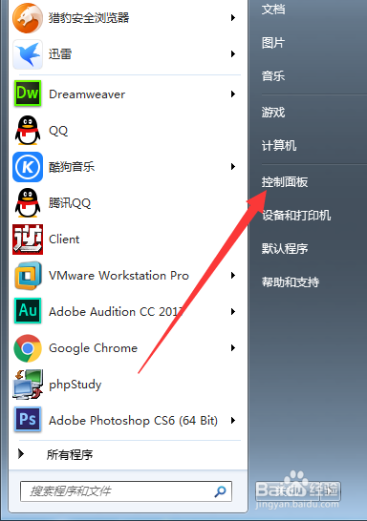Screen dimensions: 367x521
Task: Launch the Google Chrome icon
Action: (x=28, y=348)
